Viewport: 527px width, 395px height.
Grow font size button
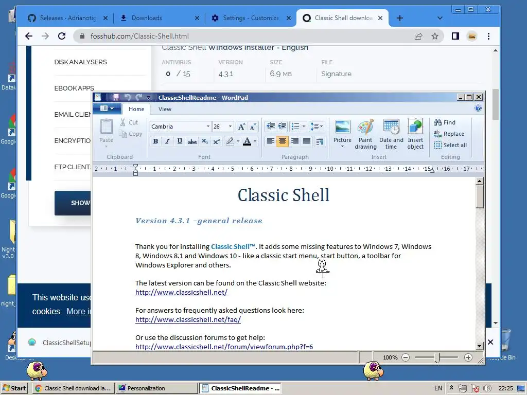[x=241, y=127]
